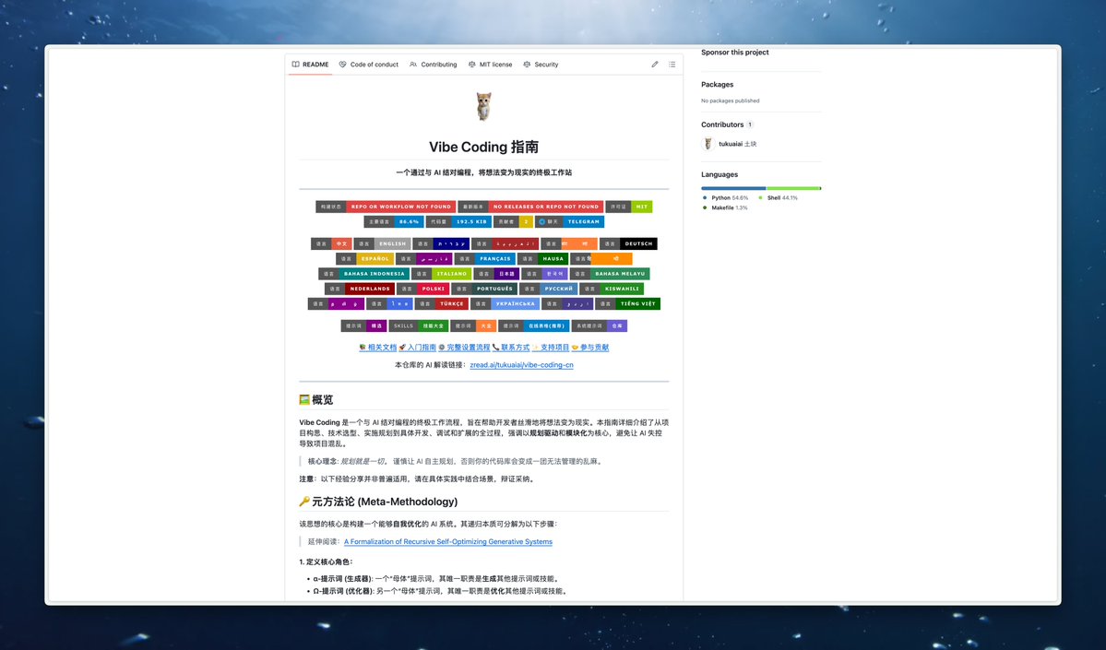Switch to the Code of conduct tab
The width and height of the screenshot is (1106, 650).
pos(368,65)
